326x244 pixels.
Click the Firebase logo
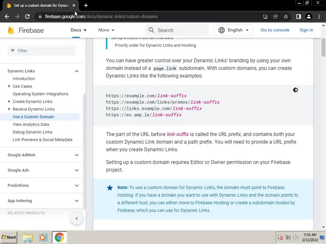point(11,30)
